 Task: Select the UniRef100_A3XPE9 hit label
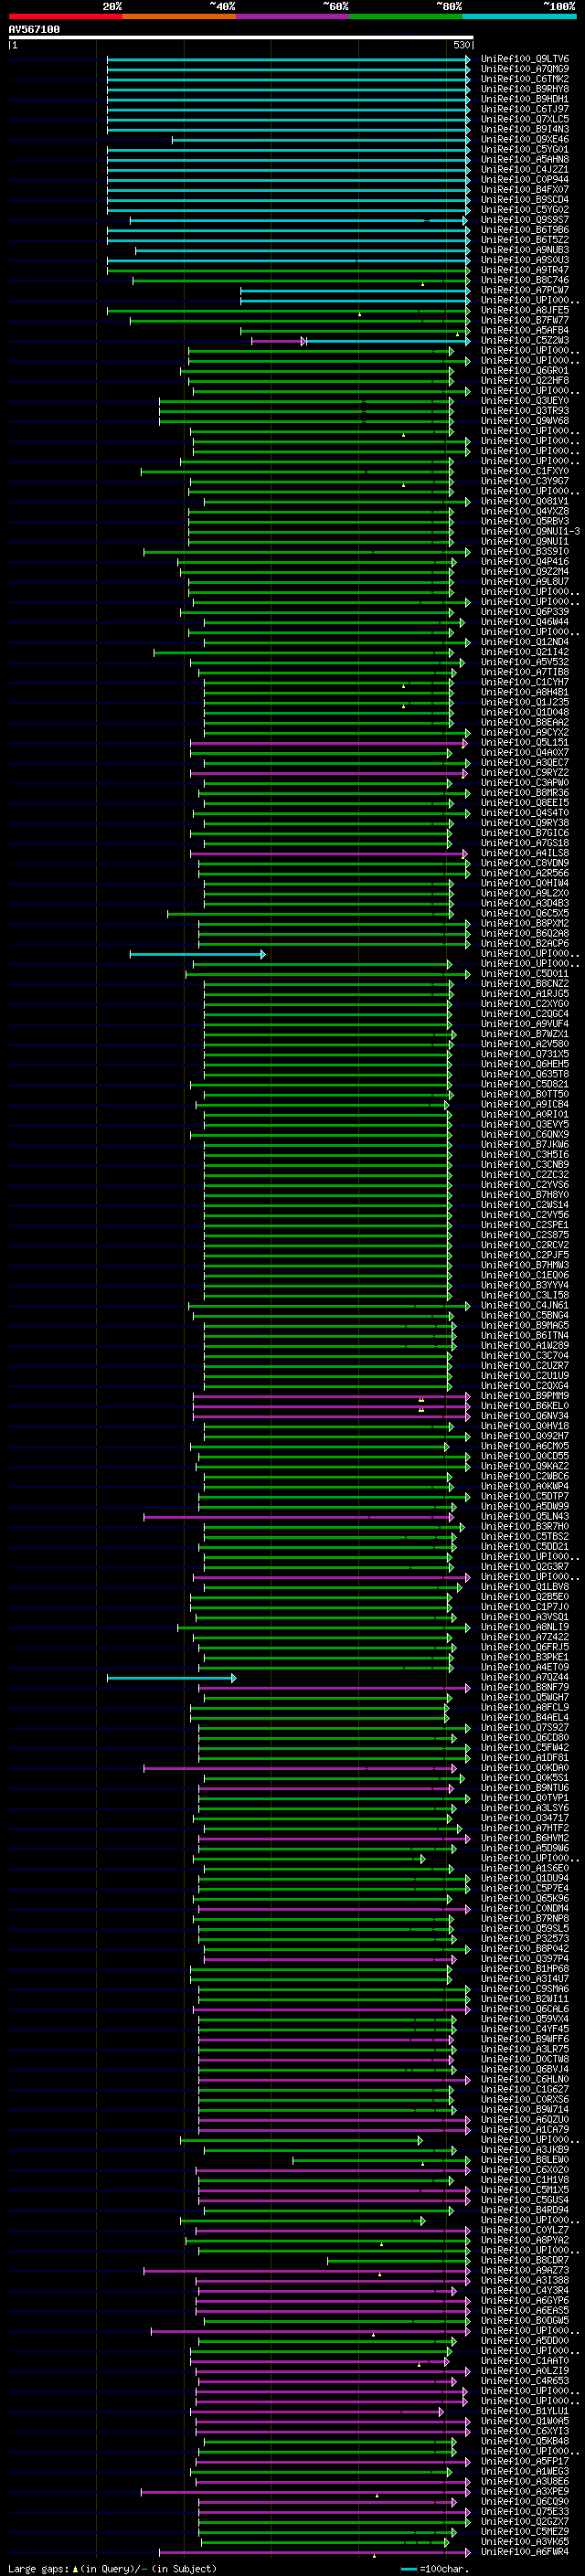click(x=525, y=2491)
